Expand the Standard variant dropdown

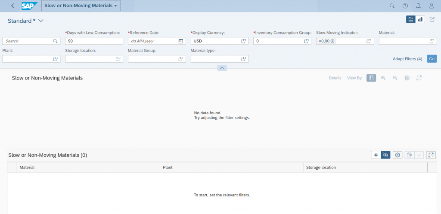[x=40, y=21]
